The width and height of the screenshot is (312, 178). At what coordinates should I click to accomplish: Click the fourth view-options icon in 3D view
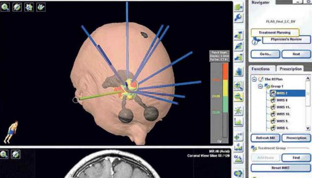41,7
